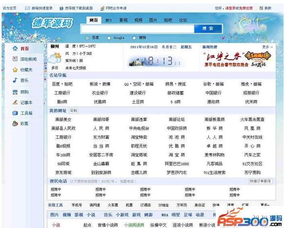Viewport: 286px width, 228px height.
Task: Click the 音乐 music note icon
Action: pos(15,80)
